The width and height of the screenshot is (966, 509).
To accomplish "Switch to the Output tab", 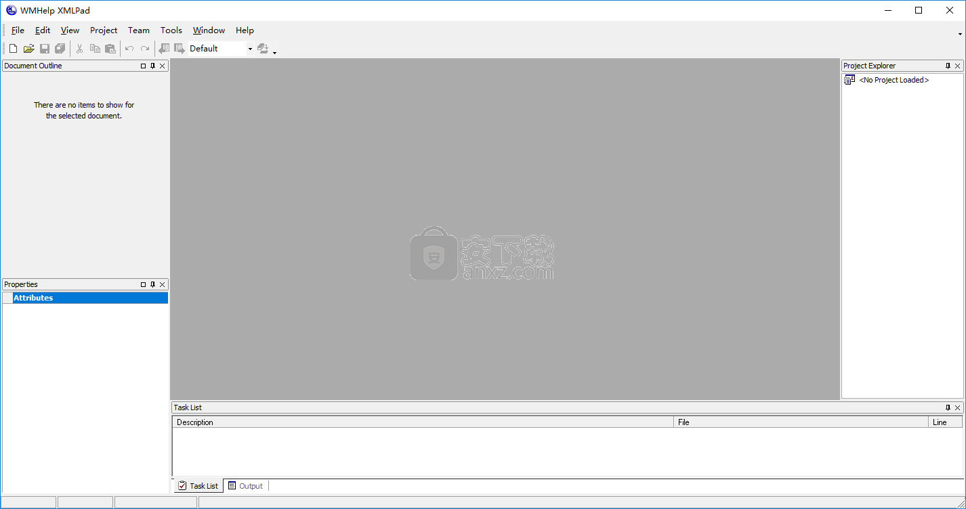I will click(x=246, y=486).
